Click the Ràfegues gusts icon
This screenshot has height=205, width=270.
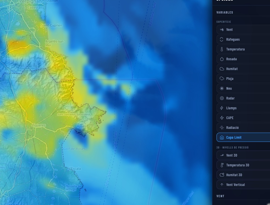(x=222, y=39)
